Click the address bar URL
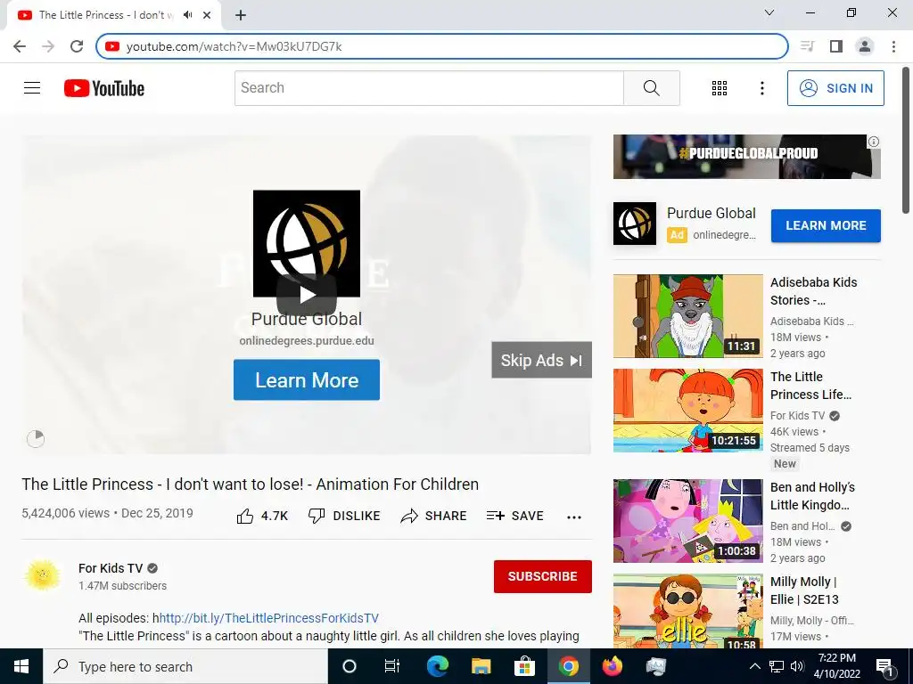 pyautogui.click(x=234, y=46)
